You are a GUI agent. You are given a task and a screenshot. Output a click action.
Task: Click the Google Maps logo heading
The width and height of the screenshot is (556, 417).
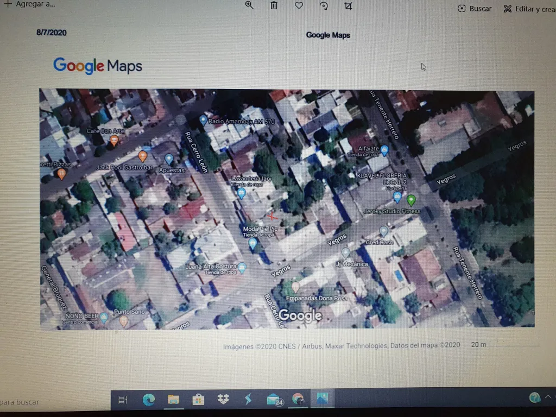(98, 66)
